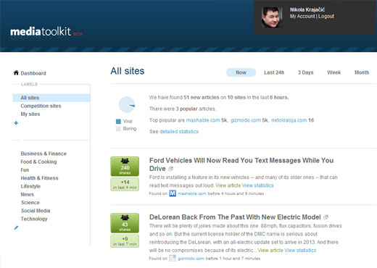
Task: Switch to the Last 24h tab
Action: (274, 72)
